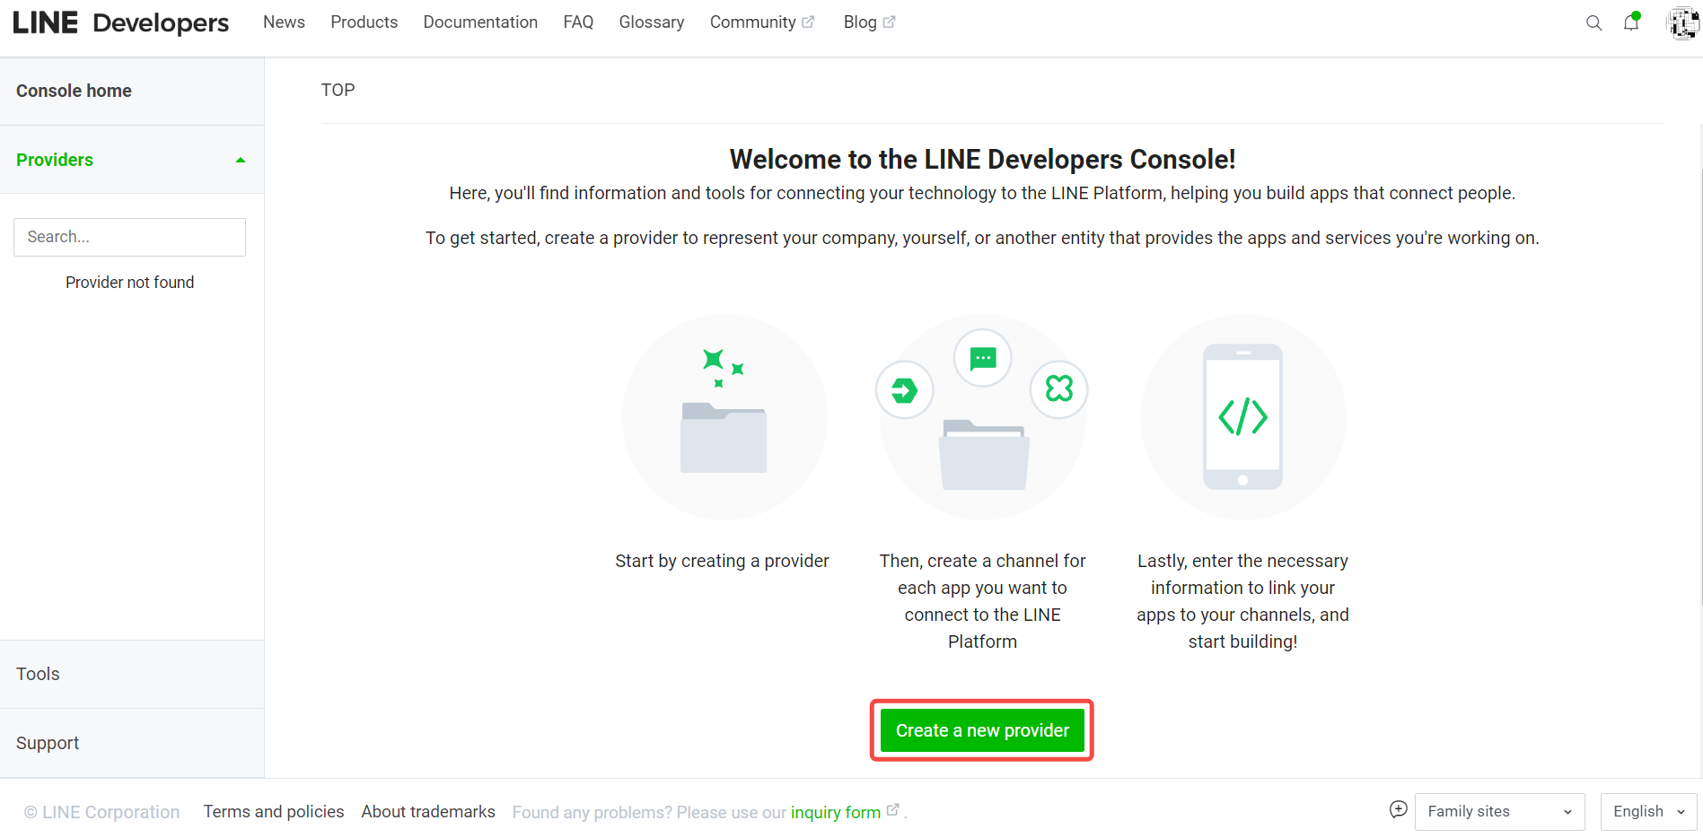Open the user profile avatar
This screenshot has height=838, width=1703.
point(1681,23)
